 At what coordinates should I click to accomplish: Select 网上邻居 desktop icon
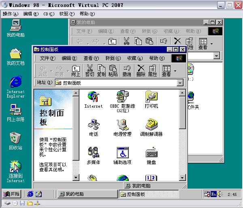(x=15, y=113)
